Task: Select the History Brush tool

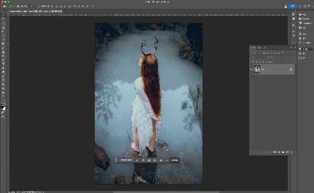Action: (x=3, y=56)
